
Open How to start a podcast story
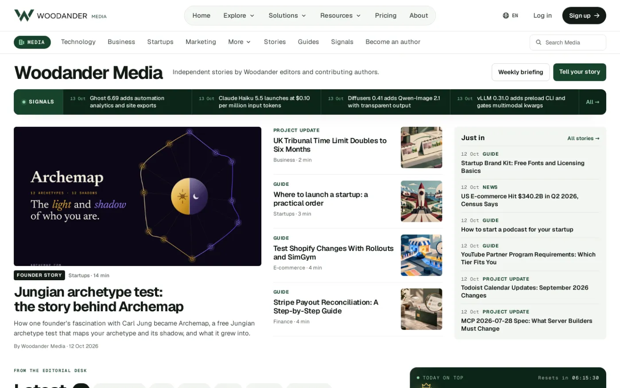(517, 229)
